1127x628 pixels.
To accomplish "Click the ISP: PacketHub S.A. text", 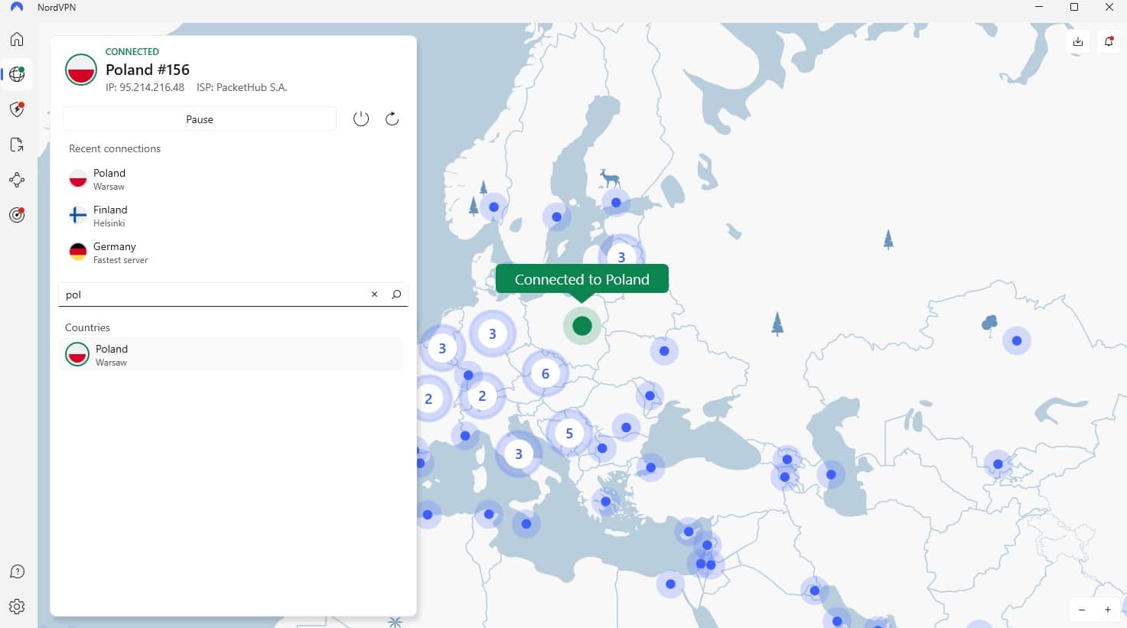I will pos(242,87).
